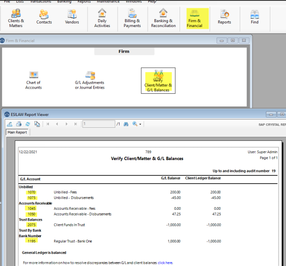This screenshot has height=266, width=286.
Task: Click the report title heading
Action: pyautogui.click(x=147, y=159)
